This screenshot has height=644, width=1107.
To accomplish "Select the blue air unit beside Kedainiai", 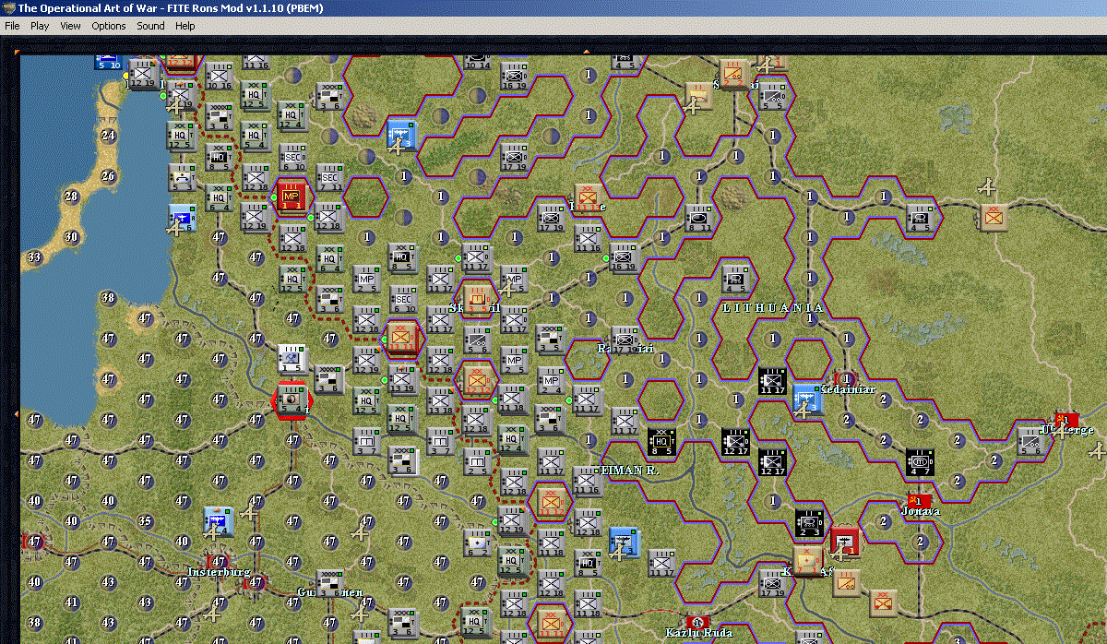I will [807, 399].
